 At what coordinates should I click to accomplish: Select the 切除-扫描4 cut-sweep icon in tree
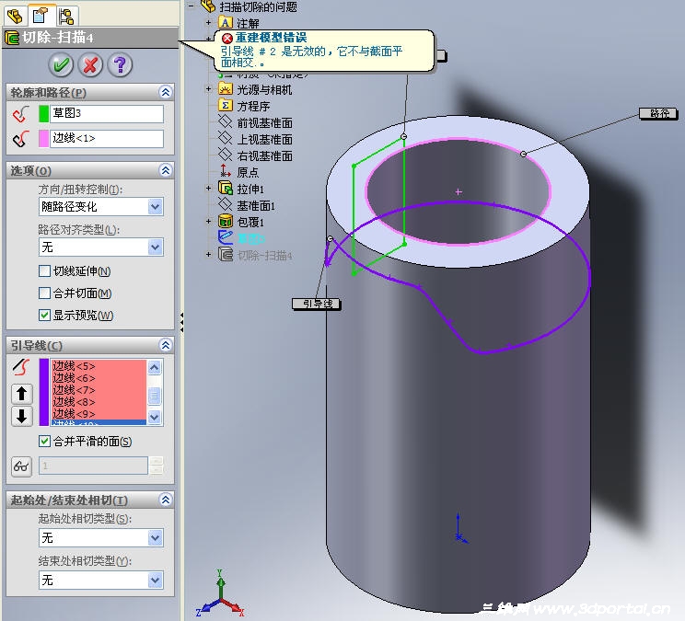226,254
